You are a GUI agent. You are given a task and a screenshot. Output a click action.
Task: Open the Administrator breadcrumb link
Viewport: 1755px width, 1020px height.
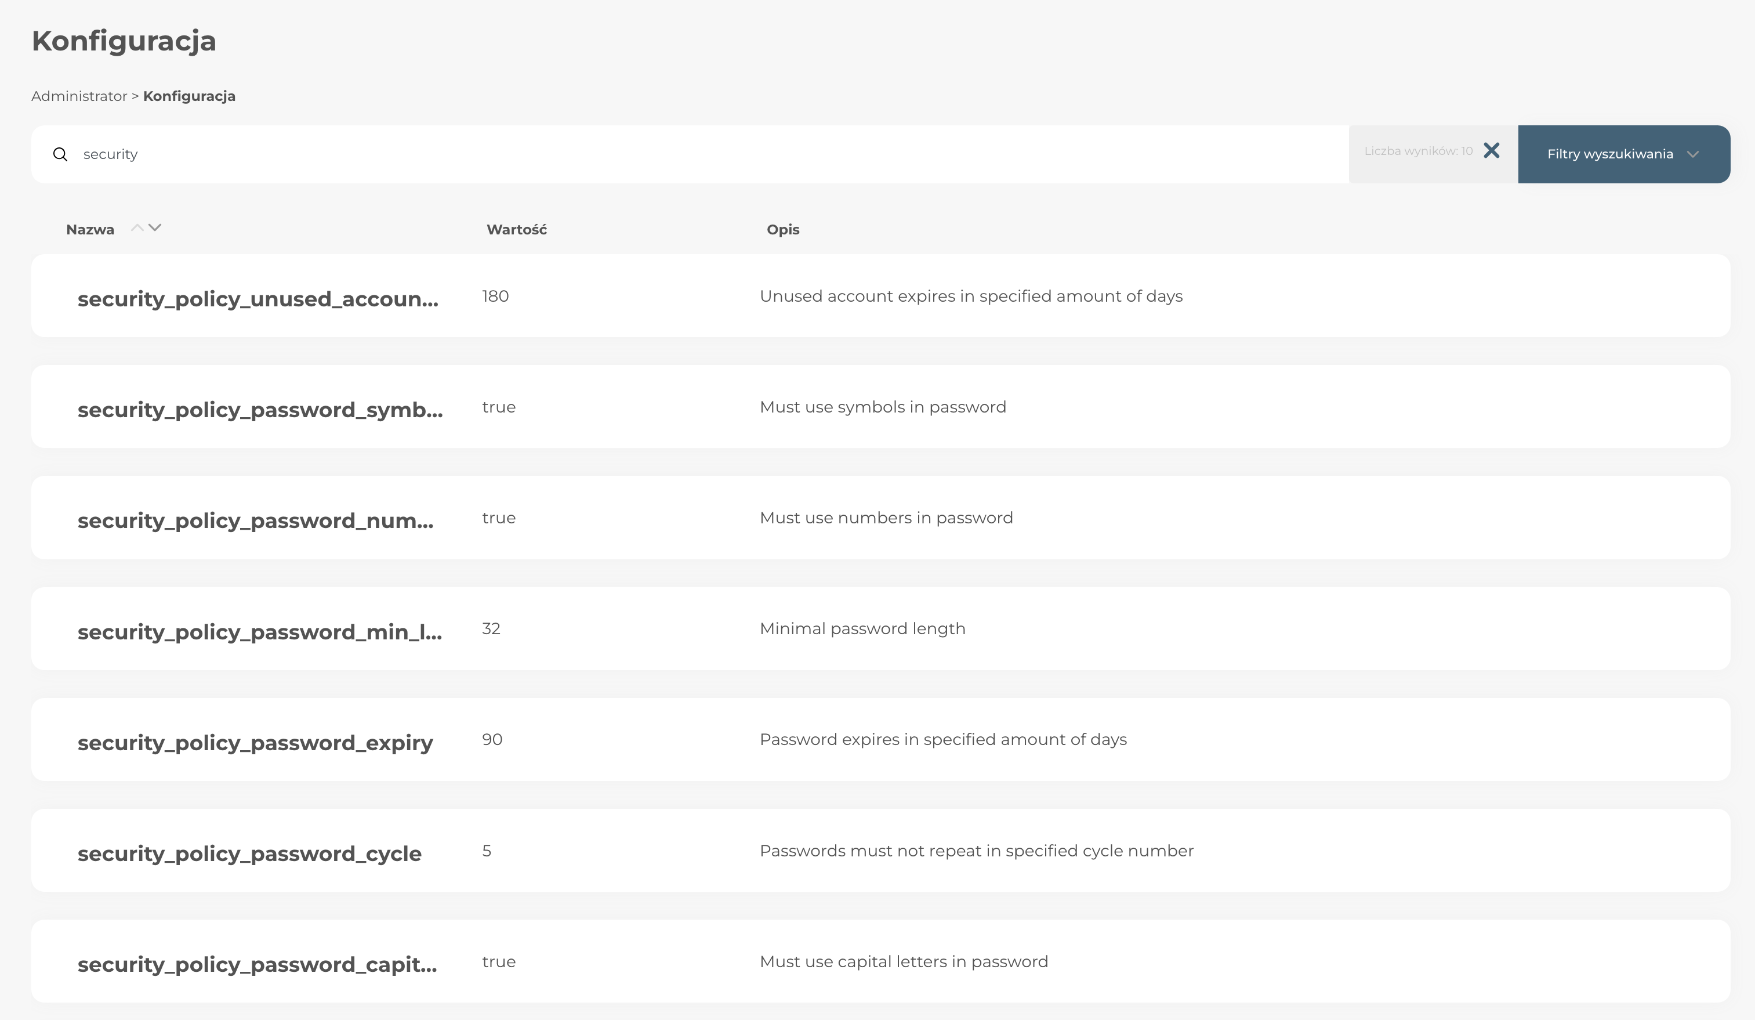point(79,96)
